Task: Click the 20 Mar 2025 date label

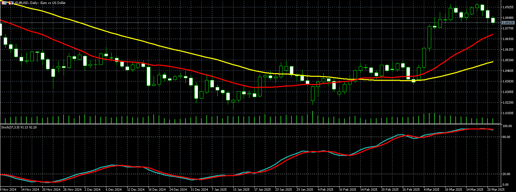Action: 495,190
